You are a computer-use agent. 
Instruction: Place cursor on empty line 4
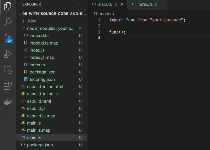[159, 38]
